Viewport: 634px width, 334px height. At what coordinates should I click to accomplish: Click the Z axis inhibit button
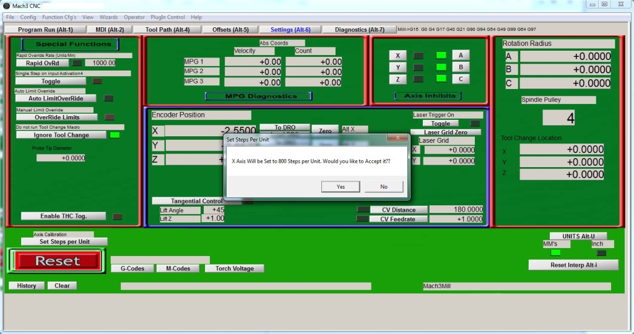pos(398,79)
